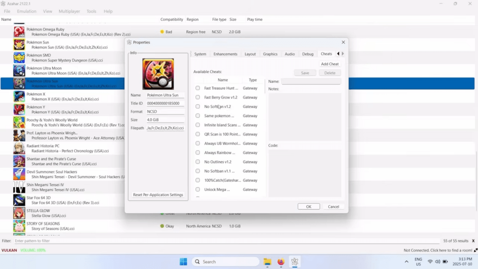478x269 pixels.
Task: Enable the No Outlines v1.2 cheat
Action: (x=197, y=162)
